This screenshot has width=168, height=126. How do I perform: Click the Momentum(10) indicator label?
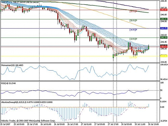[12, 65]
